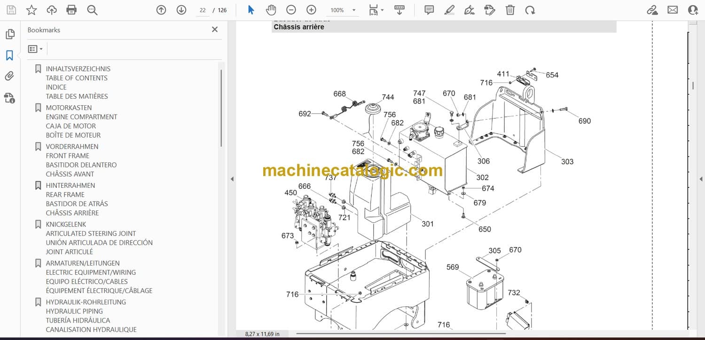Activate the hand pan tool

click(271, 10)
